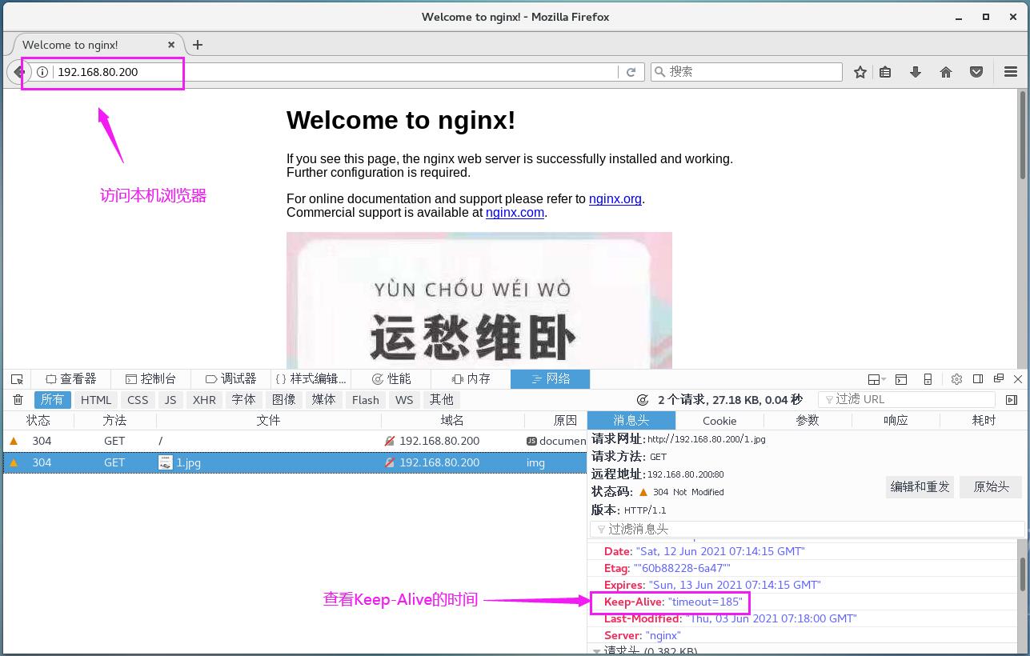1030x656 pixels.
Task: Enable responsive design mode icon
Action: coord(928,379)
